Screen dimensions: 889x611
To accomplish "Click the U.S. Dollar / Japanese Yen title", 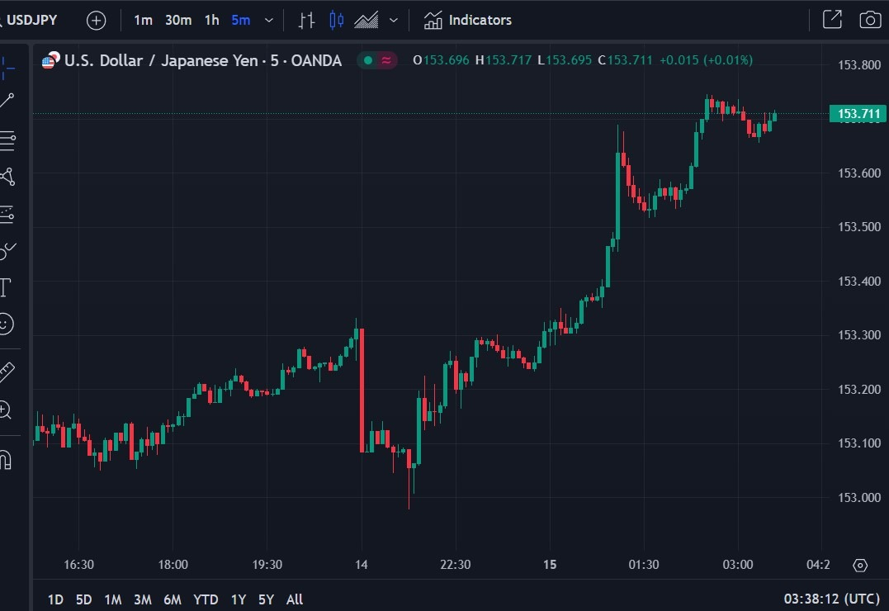I will (x=203, y=61).
